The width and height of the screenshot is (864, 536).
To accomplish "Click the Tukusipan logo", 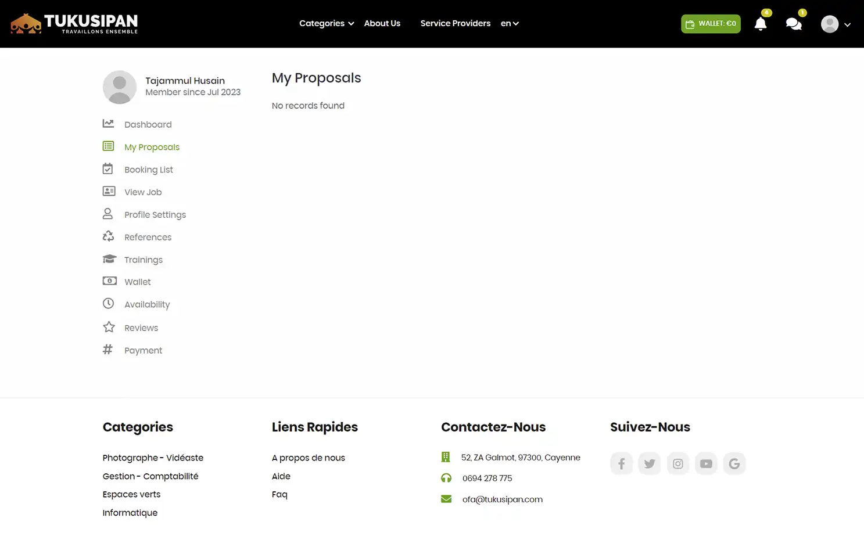I will pos(74,23).
